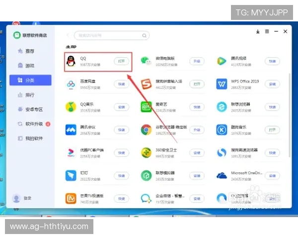Open the hamburger menu icon in title bar

click(267, 32)
